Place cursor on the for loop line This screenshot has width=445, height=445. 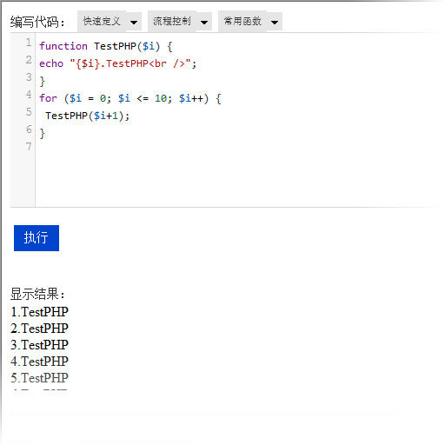130,98
